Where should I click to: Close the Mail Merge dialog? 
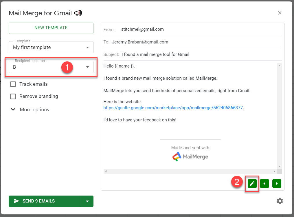point(280,13)
